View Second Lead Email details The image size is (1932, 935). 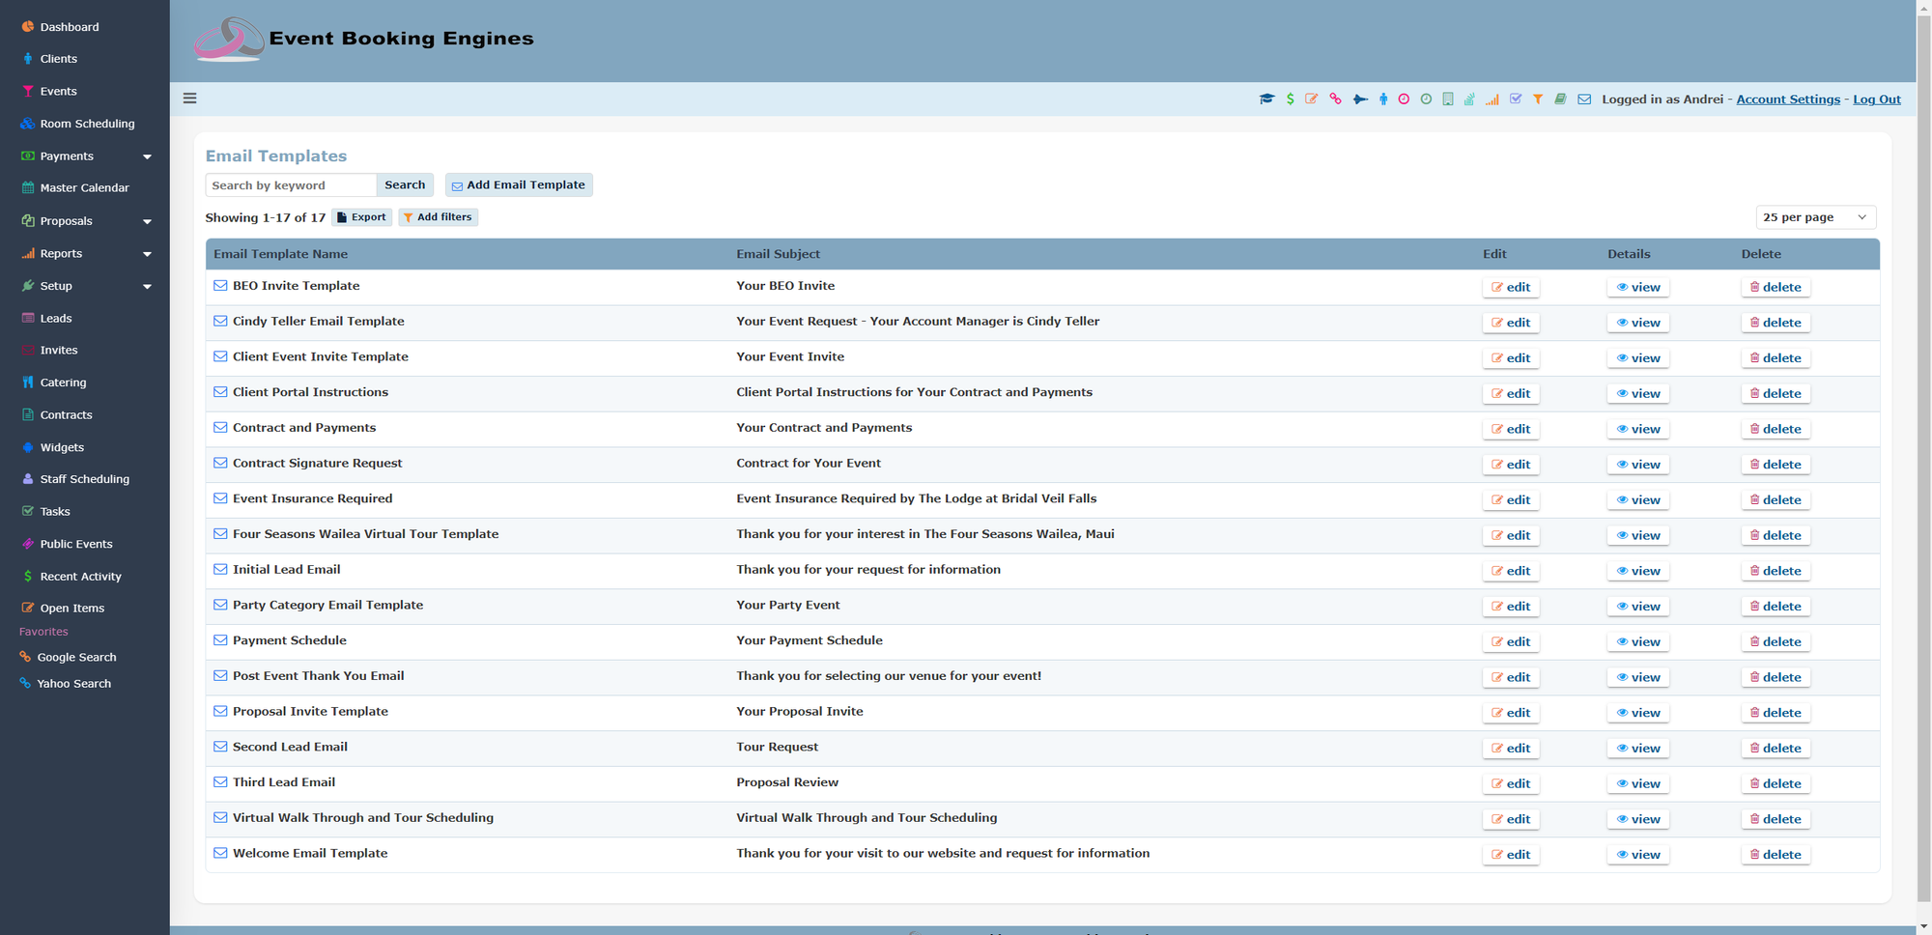[x=1638, y=749]
